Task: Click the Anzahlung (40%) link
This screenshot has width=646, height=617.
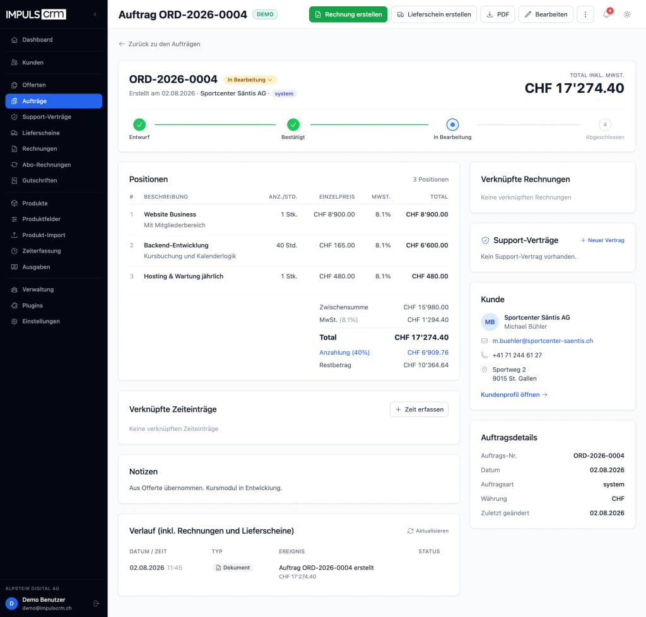Action: click(x=344, y=353)
